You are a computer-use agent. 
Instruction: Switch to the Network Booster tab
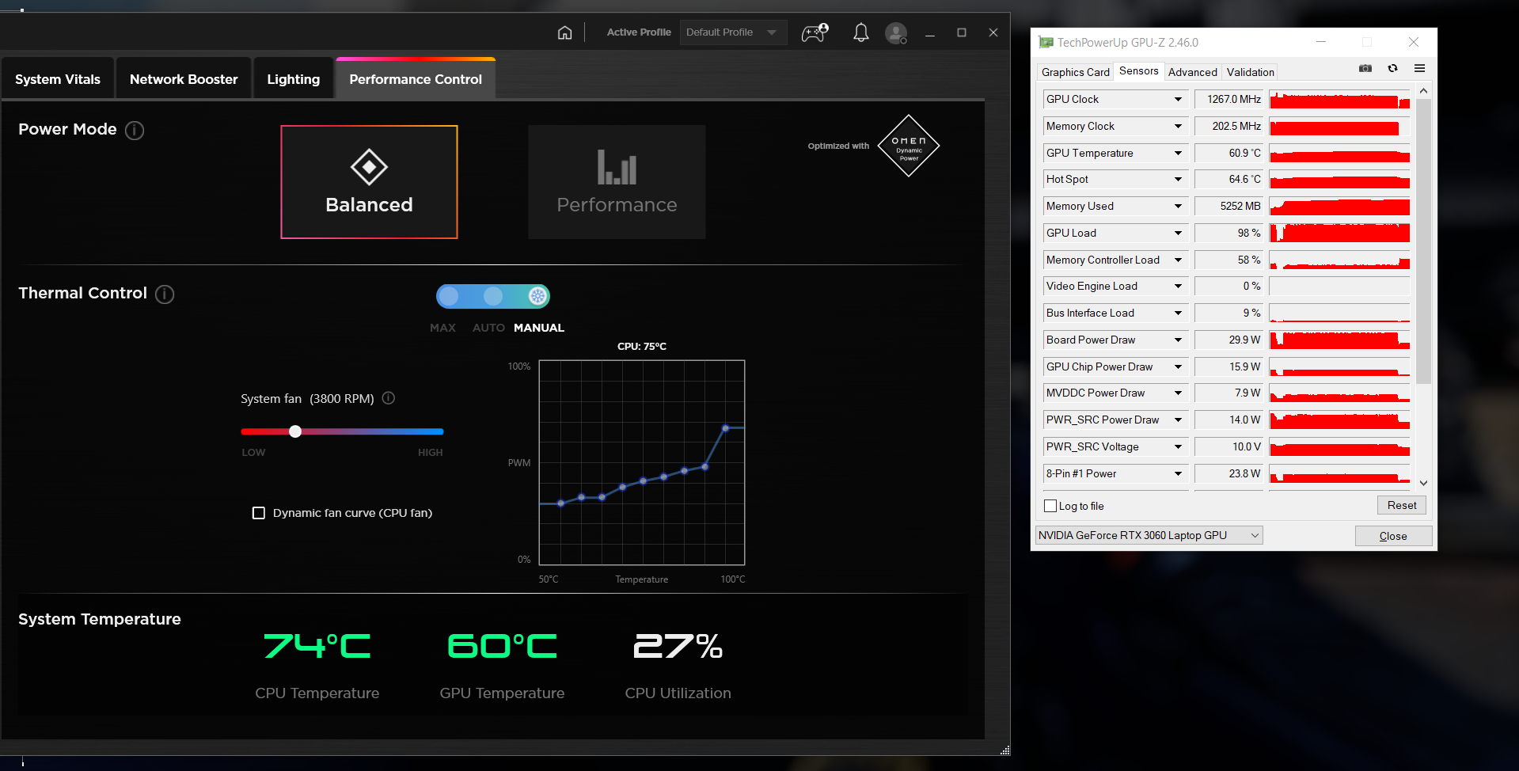[183, 78]
